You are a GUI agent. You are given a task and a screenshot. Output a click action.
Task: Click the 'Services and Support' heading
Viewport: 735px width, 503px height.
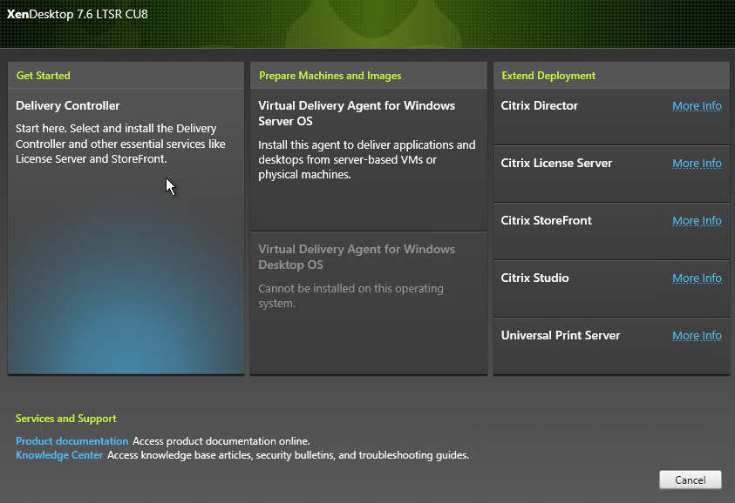click(66, 419)
